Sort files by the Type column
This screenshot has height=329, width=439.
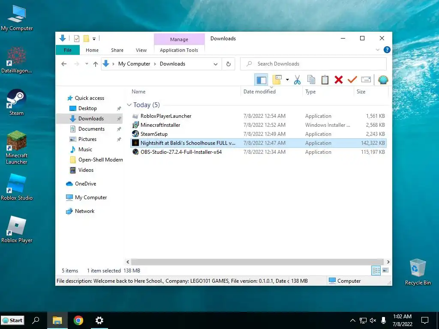tap(328, 92)
